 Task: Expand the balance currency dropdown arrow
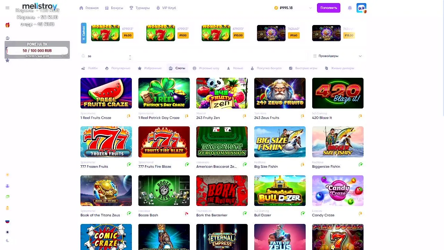310,8
